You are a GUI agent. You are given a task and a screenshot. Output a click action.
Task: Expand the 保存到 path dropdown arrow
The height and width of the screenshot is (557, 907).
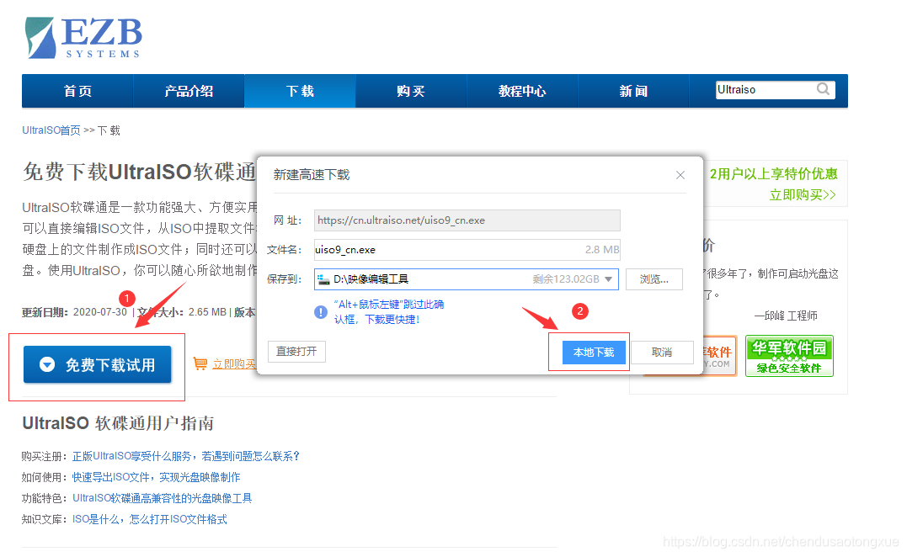tap(609, 279)
